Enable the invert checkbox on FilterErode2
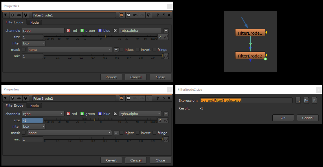323x167 pixels. [137, 133]
